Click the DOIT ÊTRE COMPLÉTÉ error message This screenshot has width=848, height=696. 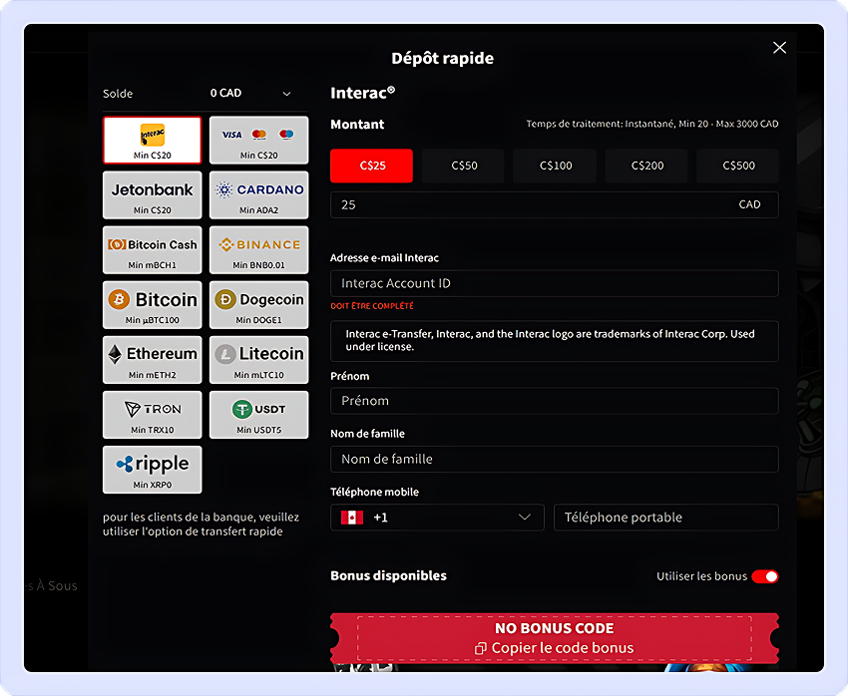click(372, 306)
